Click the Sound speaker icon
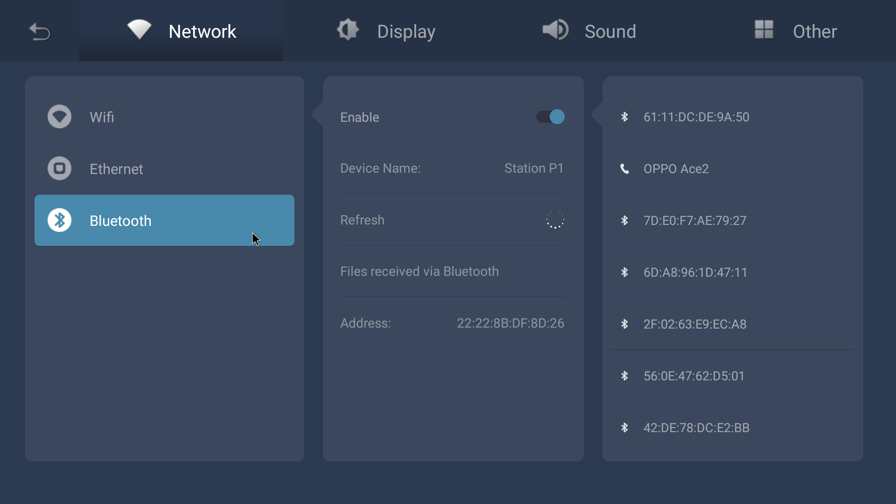 coord(555,30)
